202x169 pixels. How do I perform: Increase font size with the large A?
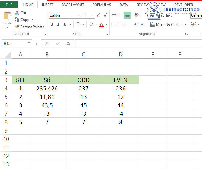point(99,15)
